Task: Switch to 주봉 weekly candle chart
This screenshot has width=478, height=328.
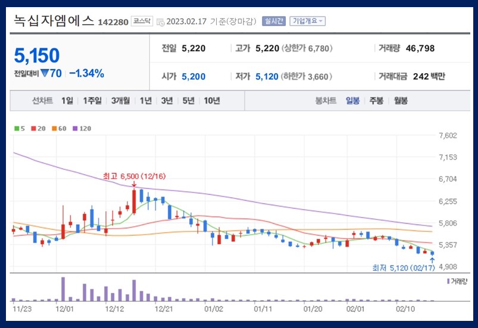Action: click(x=376, y=100)
